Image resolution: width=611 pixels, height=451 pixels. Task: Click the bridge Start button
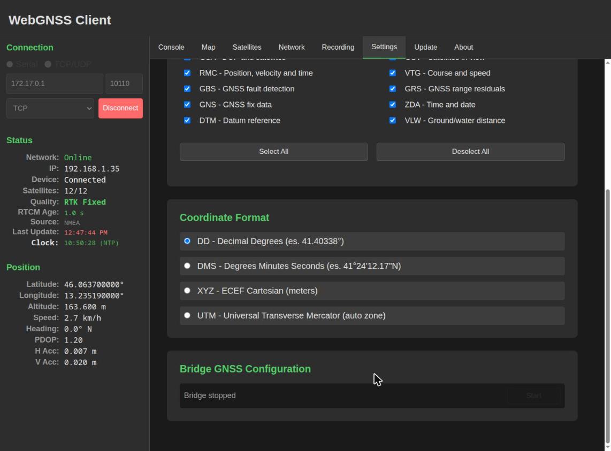click(x=533, y=395)
